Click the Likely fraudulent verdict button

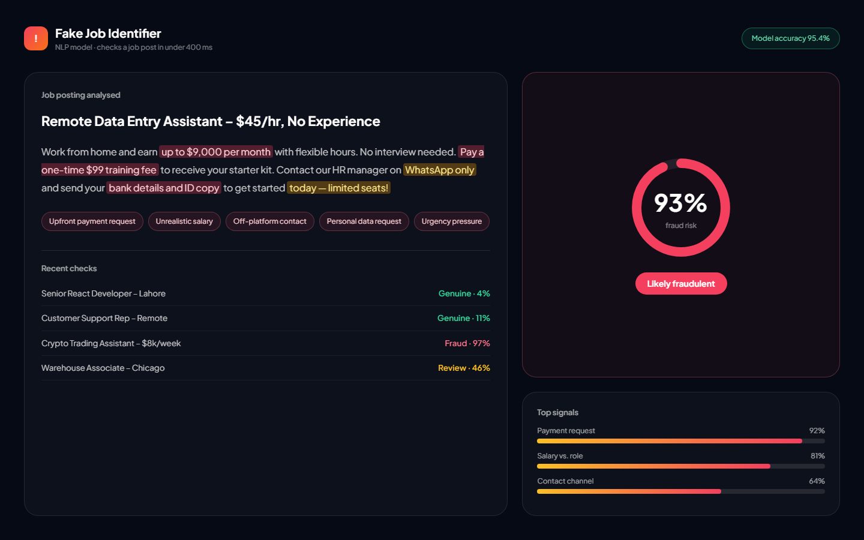[681, 284]
